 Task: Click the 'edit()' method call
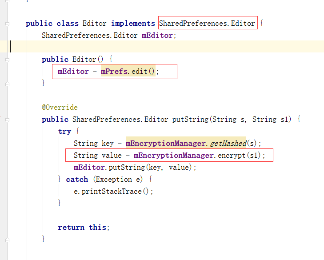[x=143, y=72]
